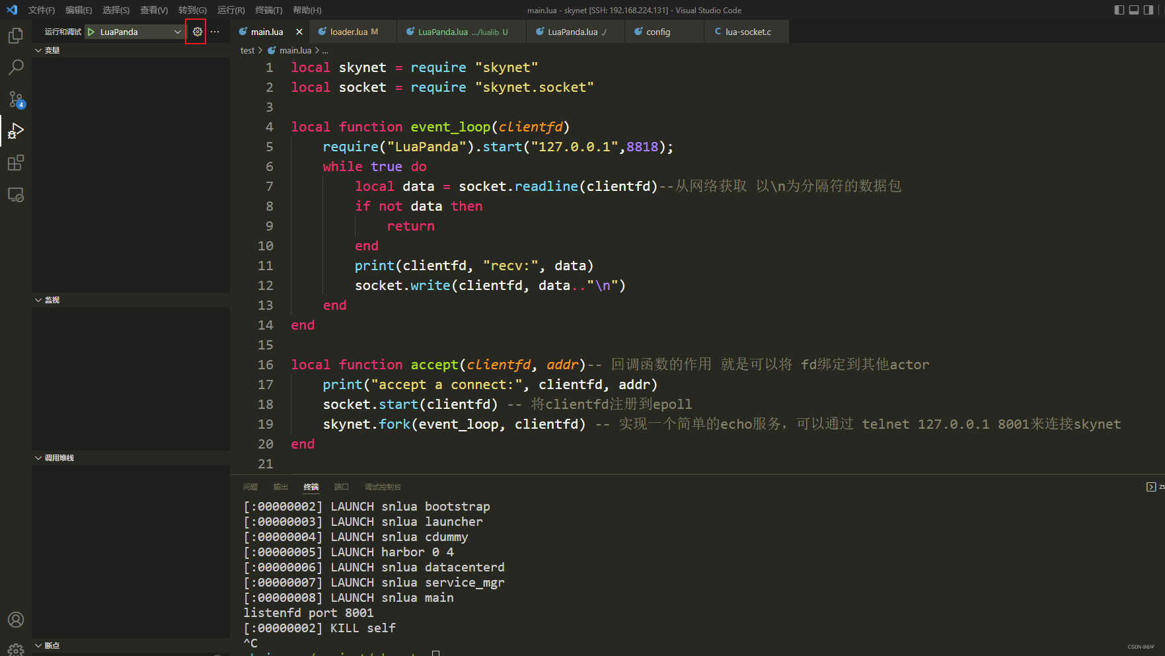Switch to LuaPanda.lua tab in lualib

pos(463,32)
